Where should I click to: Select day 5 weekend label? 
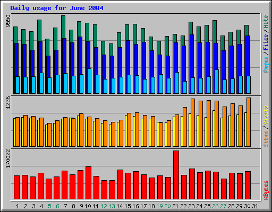[x=49, y=206]
